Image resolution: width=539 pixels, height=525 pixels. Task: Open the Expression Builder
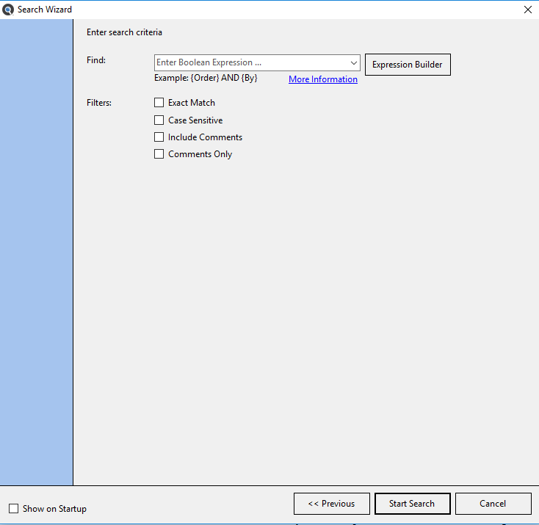click(408, 65)
